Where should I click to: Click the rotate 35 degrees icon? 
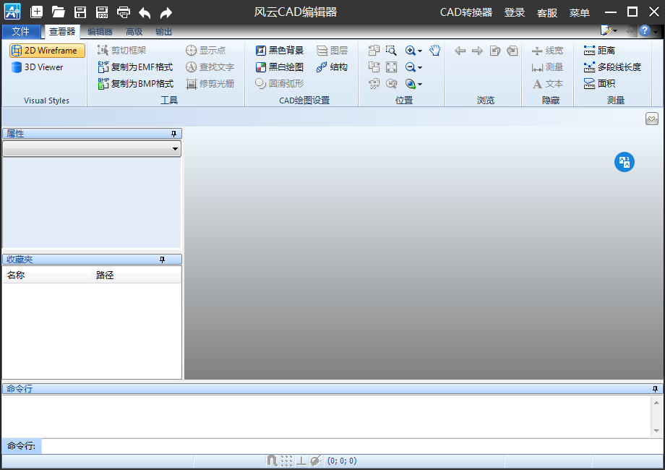click(374, 84)
